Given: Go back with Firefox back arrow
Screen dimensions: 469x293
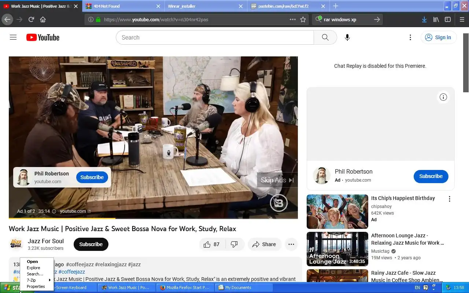Looking at the screenshot, I should [7, 19].
